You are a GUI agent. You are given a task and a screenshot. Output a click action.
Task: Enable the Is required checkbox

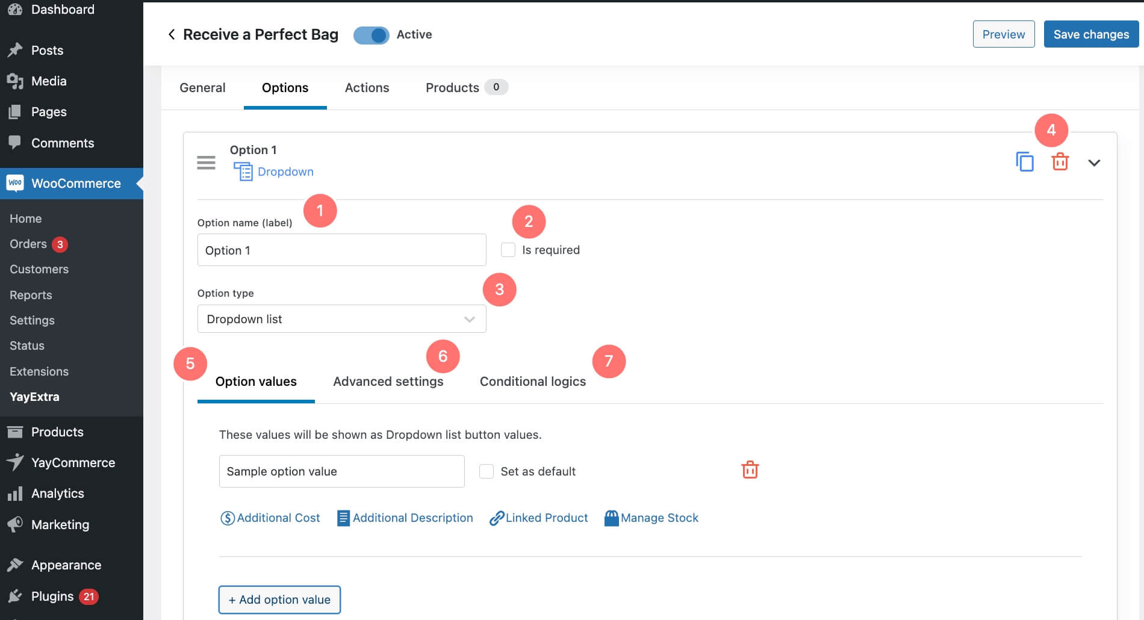(x=508, y=249)
